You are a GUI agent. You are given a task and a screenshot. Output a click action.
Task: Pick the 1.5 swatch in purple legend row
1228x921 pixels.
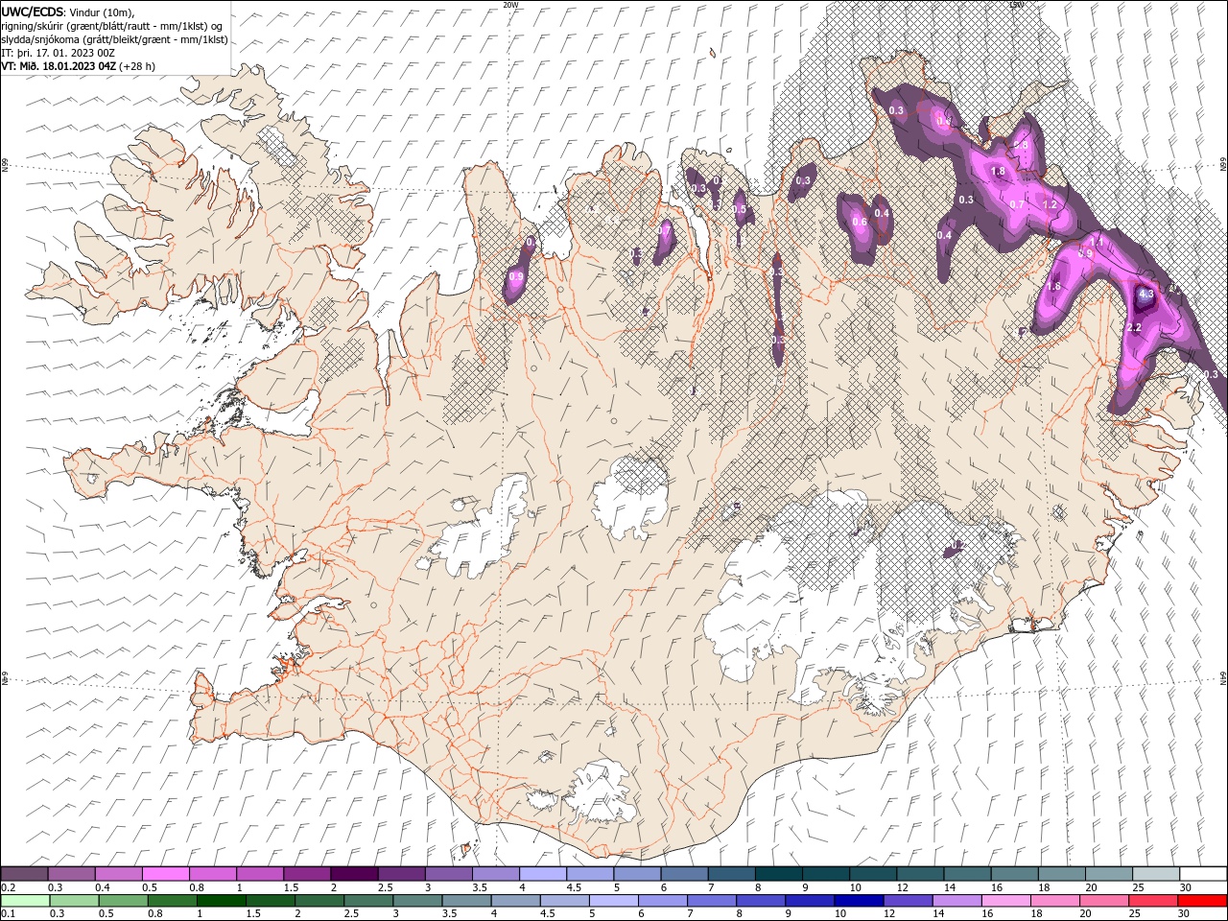(307, 874)
